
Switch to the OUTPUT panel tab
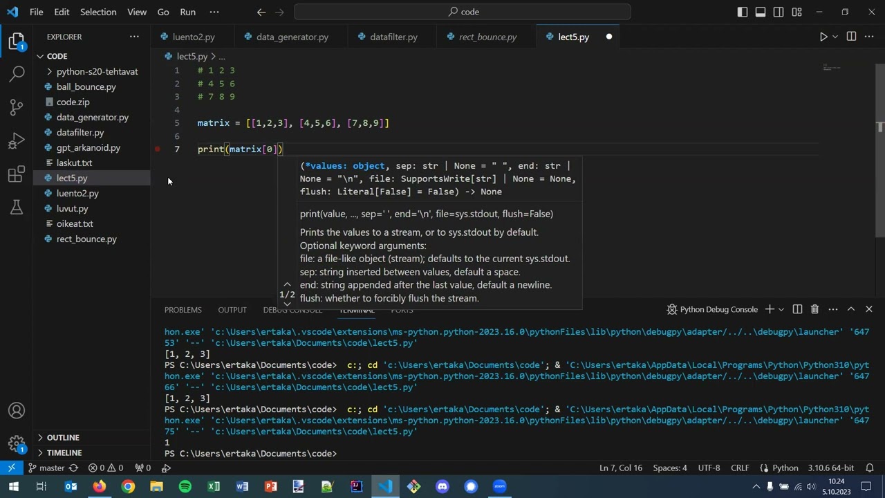232,310
